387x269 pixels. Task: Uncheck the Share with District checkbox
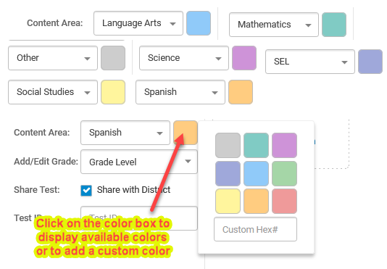pos(86,191)
